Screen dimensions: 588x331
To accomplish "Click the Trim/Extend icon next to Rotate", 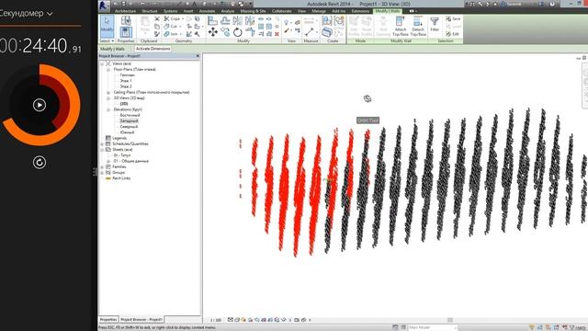I will point(250,32).
